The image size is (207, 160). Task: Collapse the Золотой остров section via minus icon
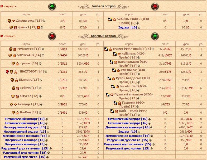(2, 6)
